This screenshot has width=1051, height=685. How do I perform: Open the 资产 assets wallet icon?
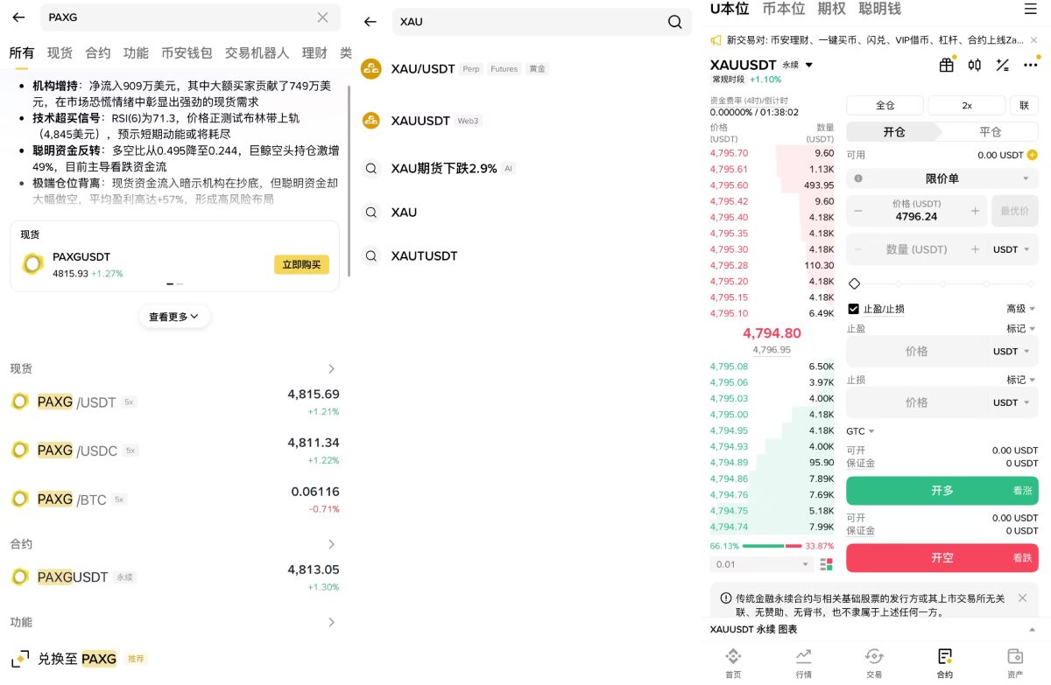tap(1014, 661)
